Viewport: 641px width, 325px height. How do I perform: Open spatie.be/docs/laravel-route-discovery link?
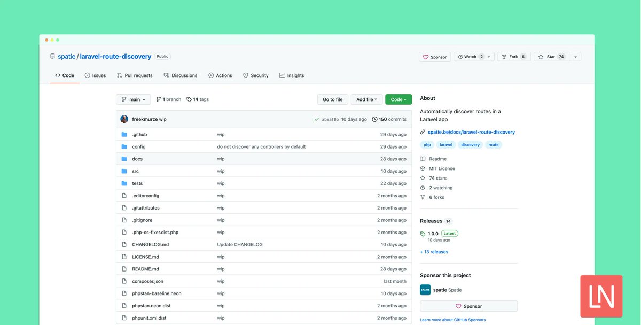pyautogui.click(x=471, y=132)
